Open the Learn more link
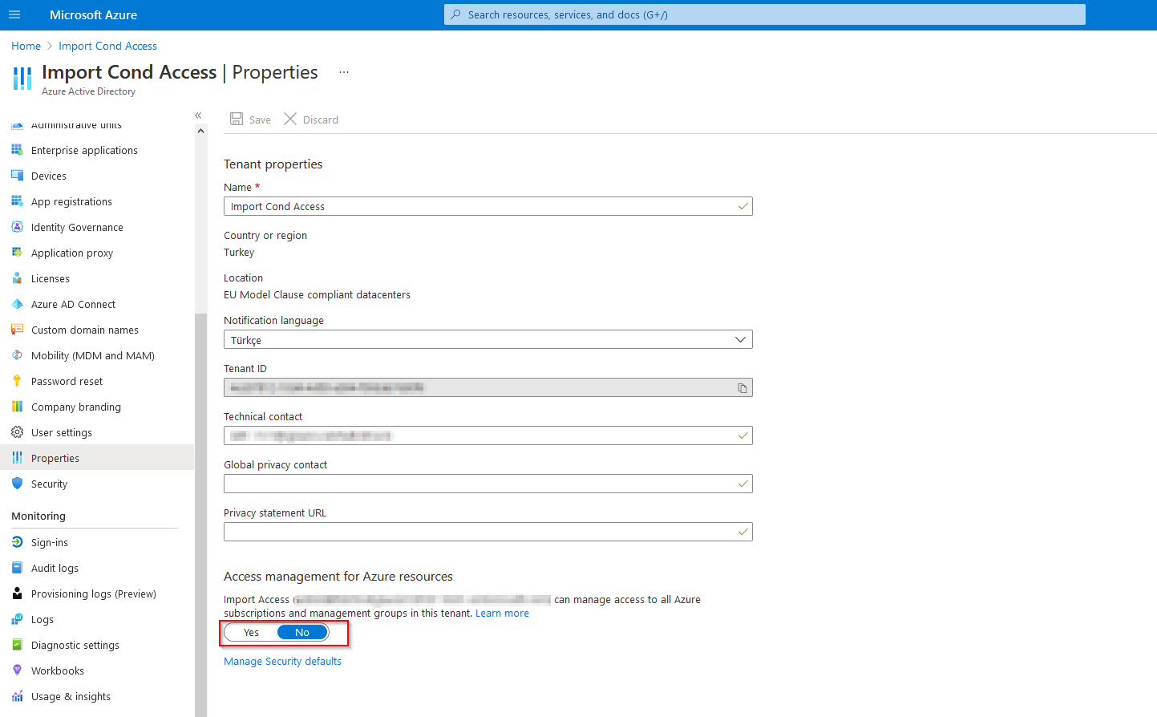 click(502, 613)
